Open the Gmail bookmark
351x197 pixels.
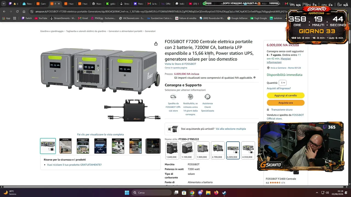83,18
